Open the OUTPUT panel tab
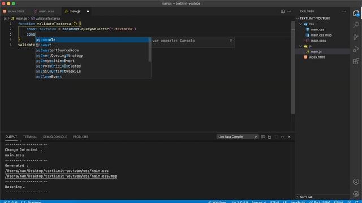 pos(11,136)
